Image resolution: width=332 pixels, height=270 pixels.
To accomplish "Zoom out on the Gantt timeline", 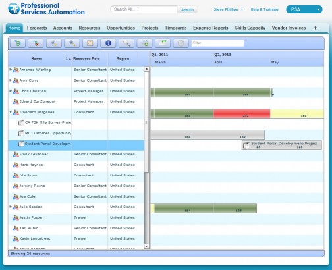I will [x=72, y=43].
